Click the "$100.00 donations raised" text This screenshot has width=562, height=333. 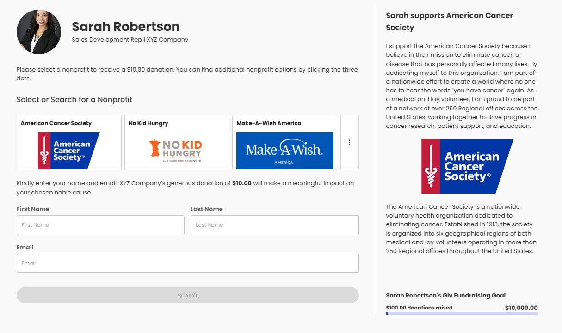(x=419, y=308)
